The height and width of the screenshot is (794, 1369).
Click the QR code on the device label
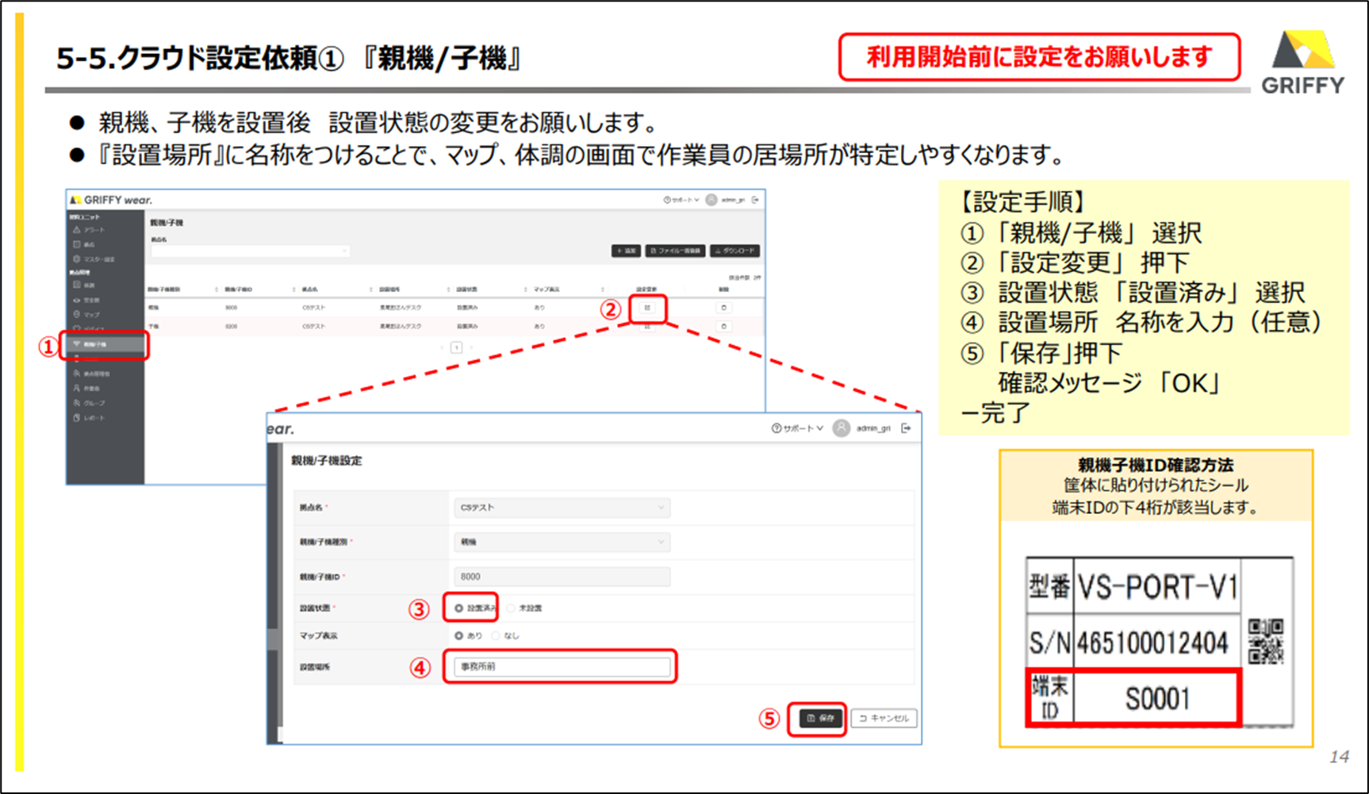coord(1265,641)
